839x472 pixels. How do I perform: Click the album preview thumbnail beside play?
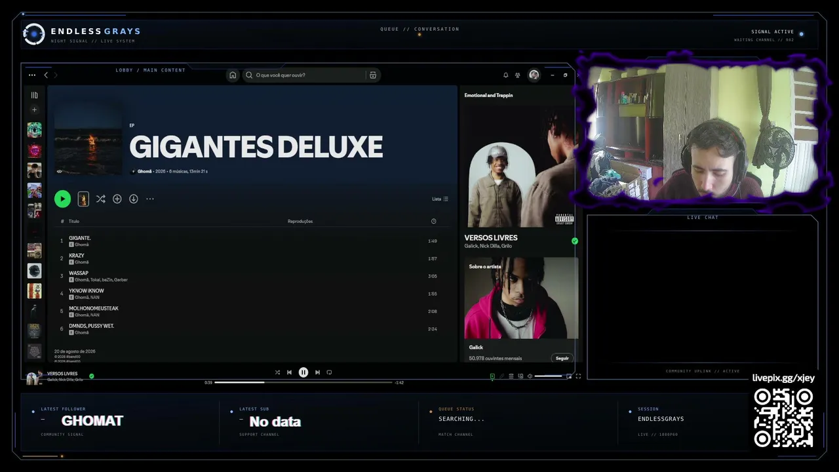tap(83, 199)
